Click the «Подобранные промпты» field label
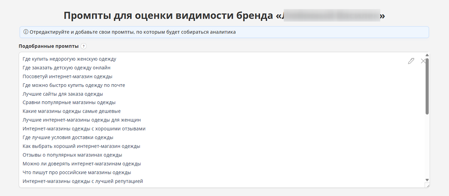The width and height of the screenshot is (449, 196). pyautogui.click(x=49, y=47)
